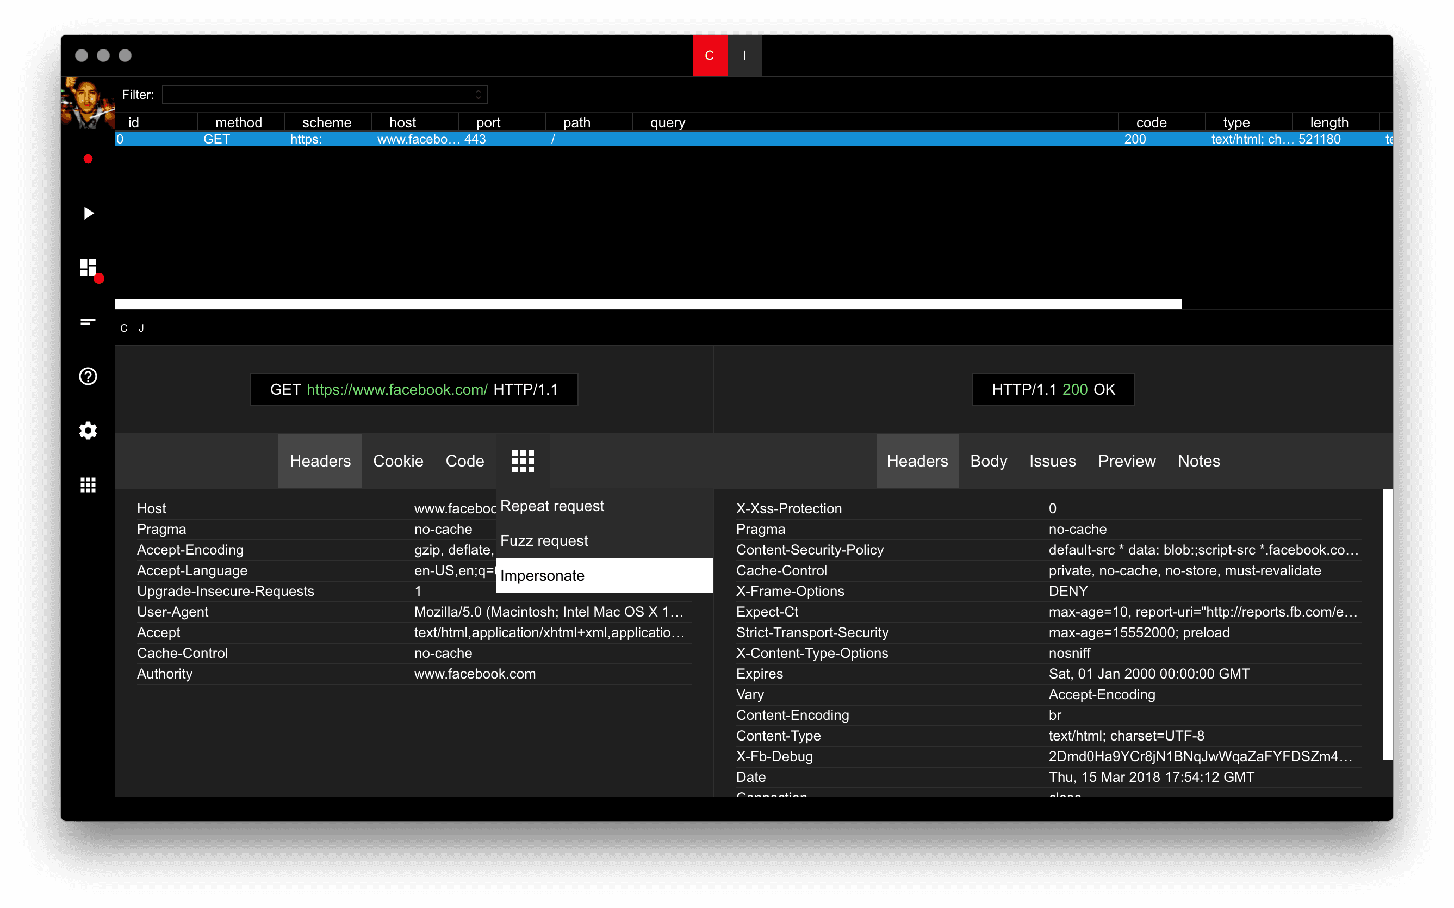1454x908 pixels.
Task: Click the User-Agent header value
Action: [549, 612]
